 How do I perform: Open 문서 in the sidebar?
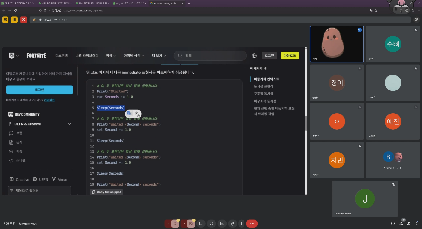tap(19, 142)
